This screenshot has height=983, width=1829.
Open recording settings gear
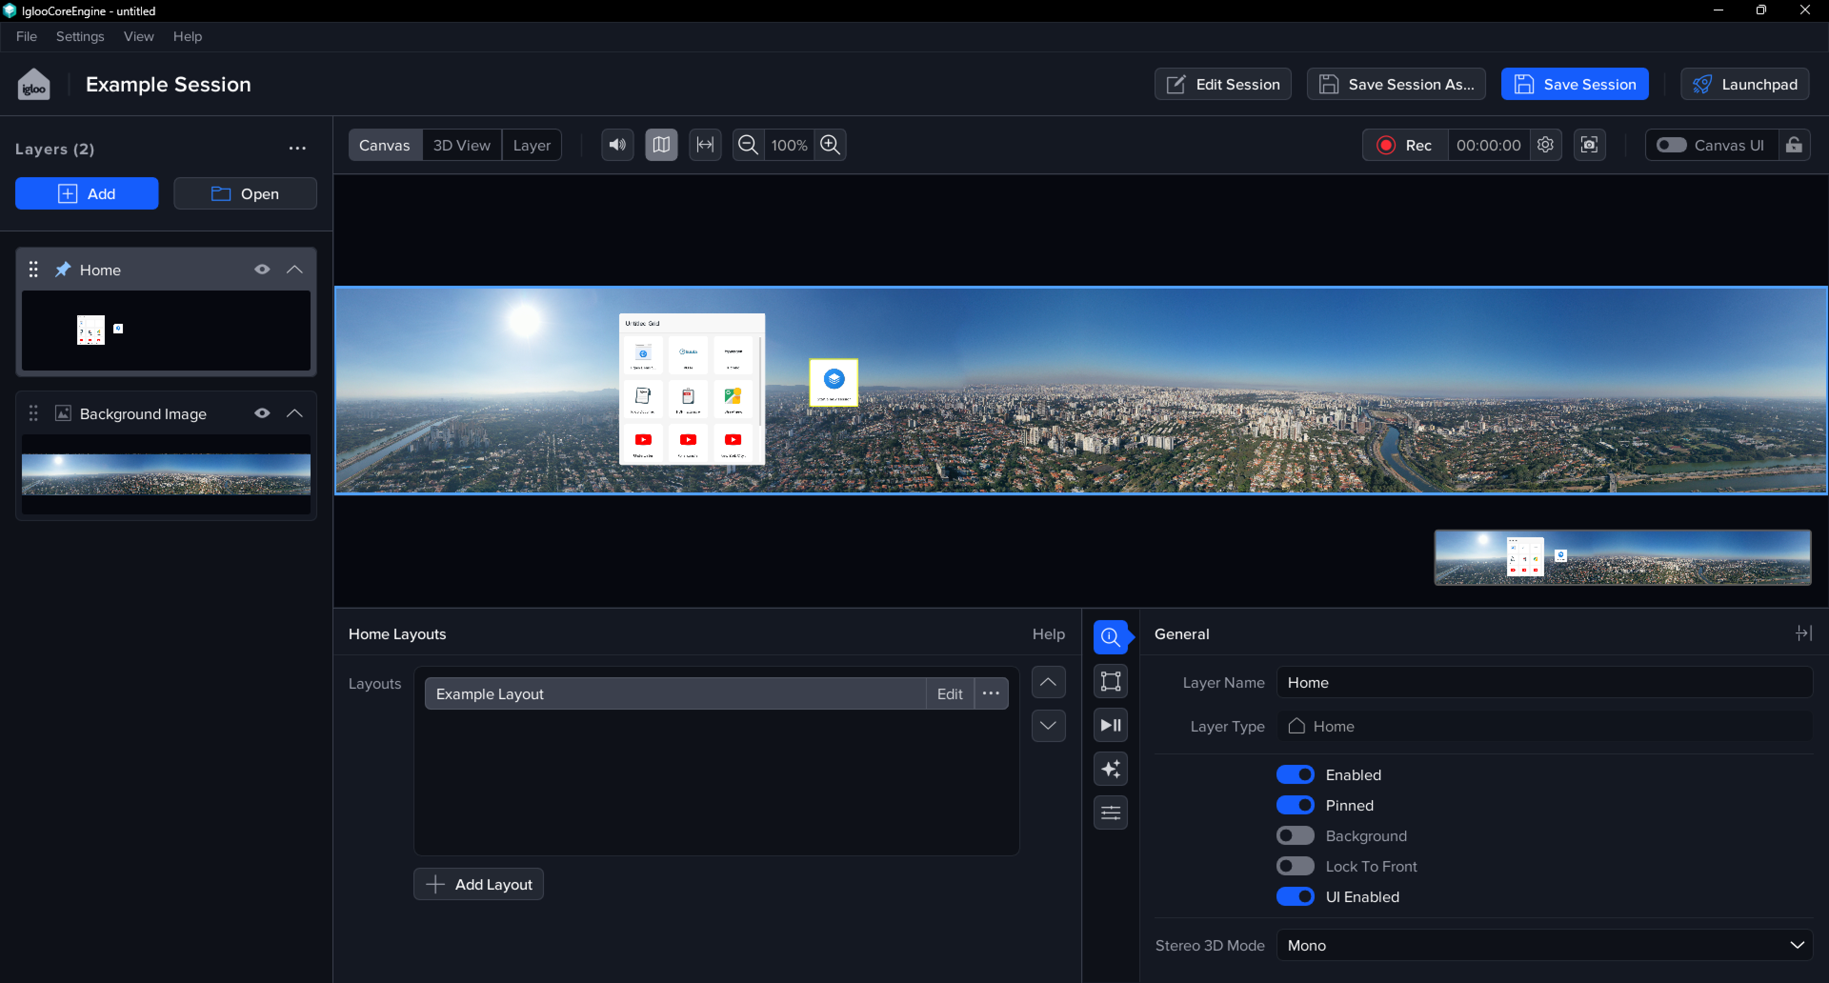(x=1545, y=145)
